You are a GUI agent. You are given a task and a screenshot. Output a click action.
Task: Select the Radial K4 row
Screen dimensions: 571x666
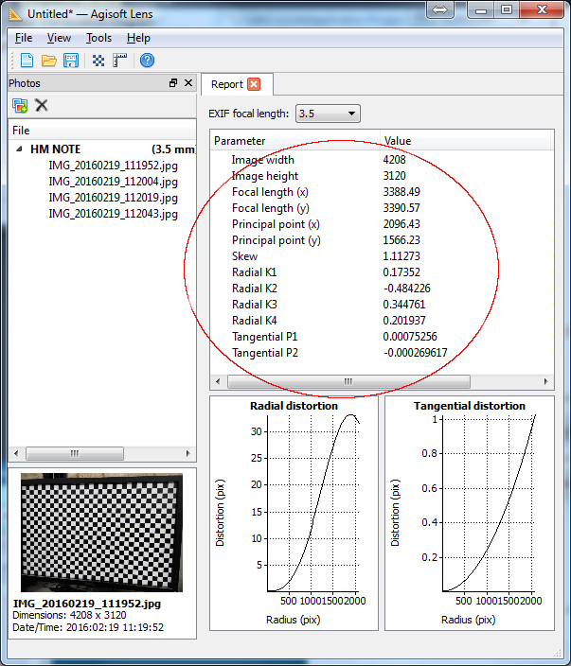382,321
